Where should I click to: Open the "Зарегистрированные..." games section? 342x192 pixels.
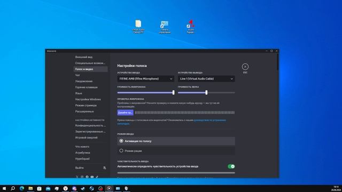coord(90,132)
